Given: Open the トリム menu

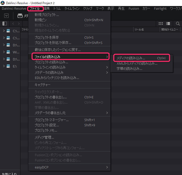Looking at the screenshot, I should [x=57, y=9].
